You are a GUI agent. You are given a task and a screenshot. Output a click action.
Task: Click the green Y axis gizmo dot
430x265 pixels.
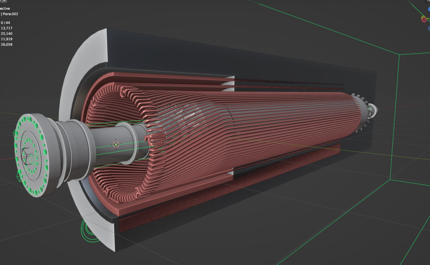(x=423, y=16)
